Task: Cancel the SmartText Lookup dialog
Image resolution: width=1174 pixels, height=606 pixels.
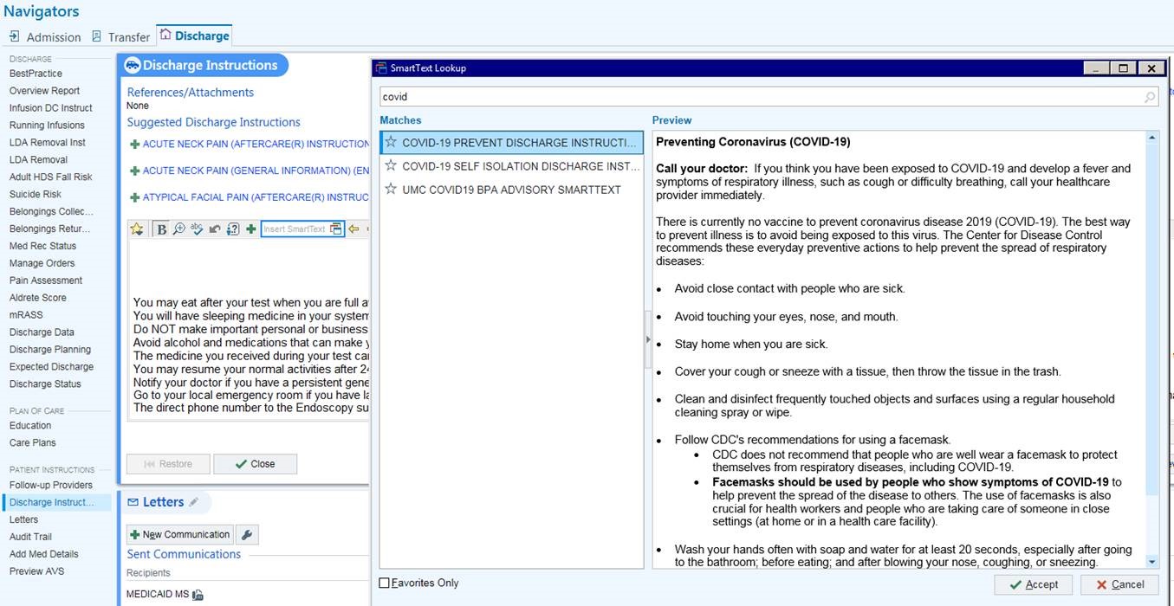Action: pyautogui.click(x=1119, y=584)
